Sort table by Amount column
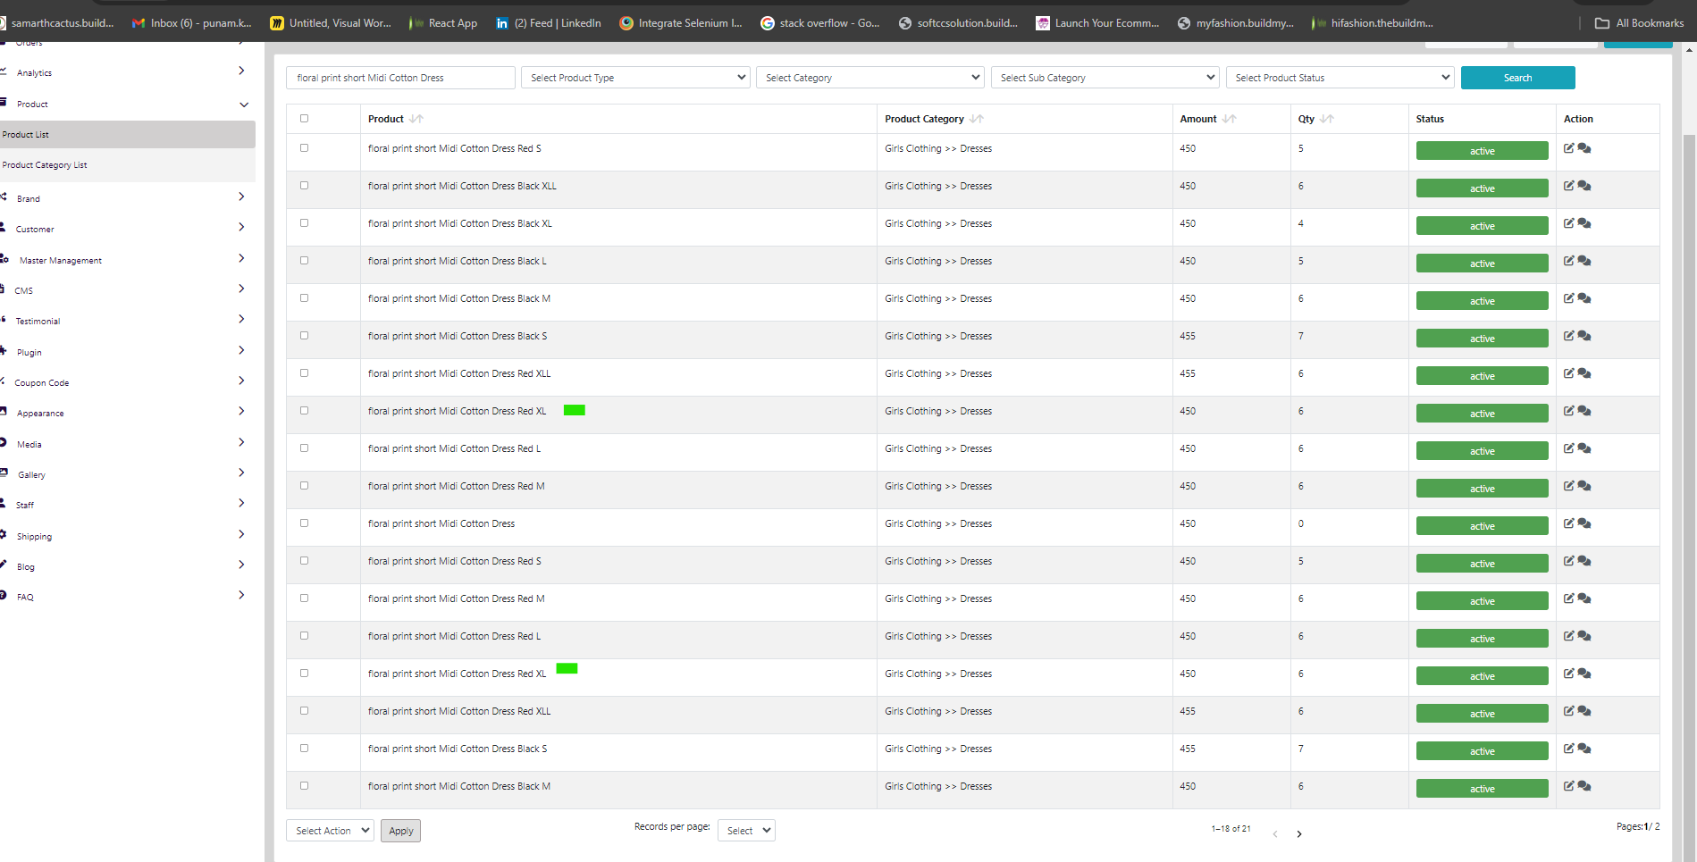 click(1230, 119)
